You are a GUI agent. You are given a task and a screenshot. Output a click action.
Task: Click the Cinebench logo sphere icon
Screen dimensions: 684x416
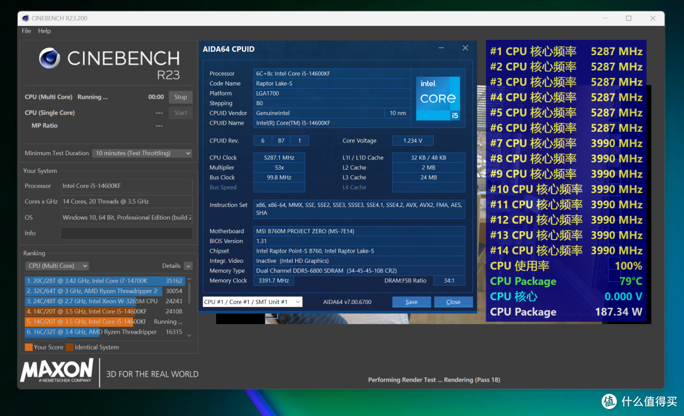49,58
